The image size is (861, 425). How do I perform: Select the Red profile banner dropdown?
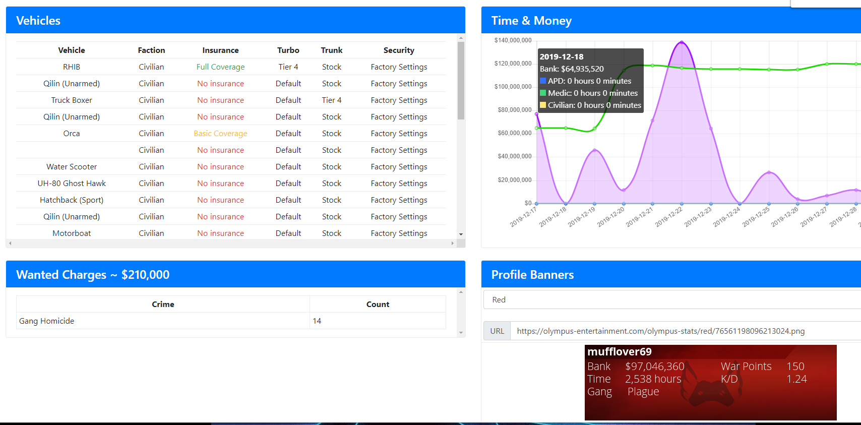tap(672, 299)
